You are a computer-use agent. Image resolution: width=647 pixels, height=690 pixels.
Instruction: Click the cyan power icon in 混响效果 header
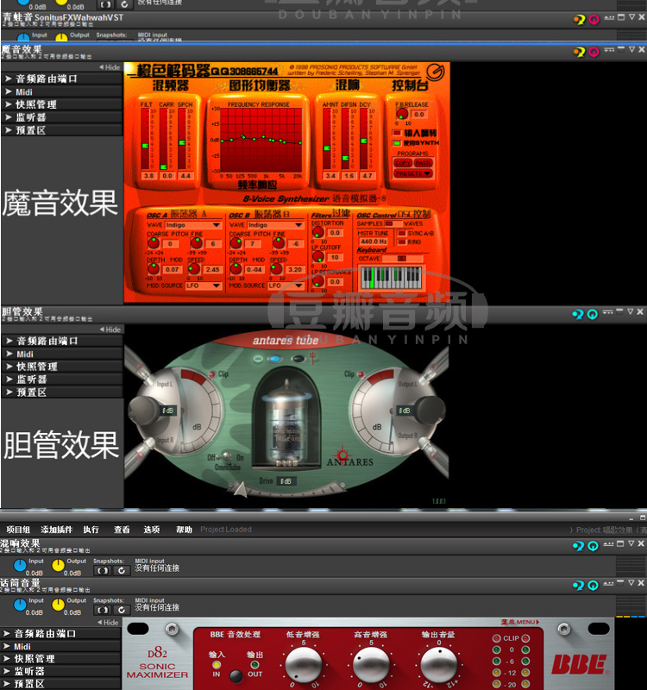click(x=593, y=546)
